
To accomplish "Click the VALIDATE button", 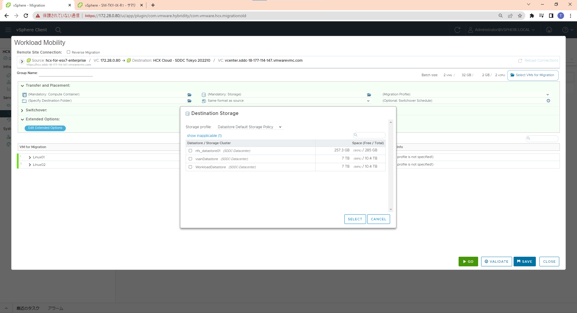I will [496, 262].
